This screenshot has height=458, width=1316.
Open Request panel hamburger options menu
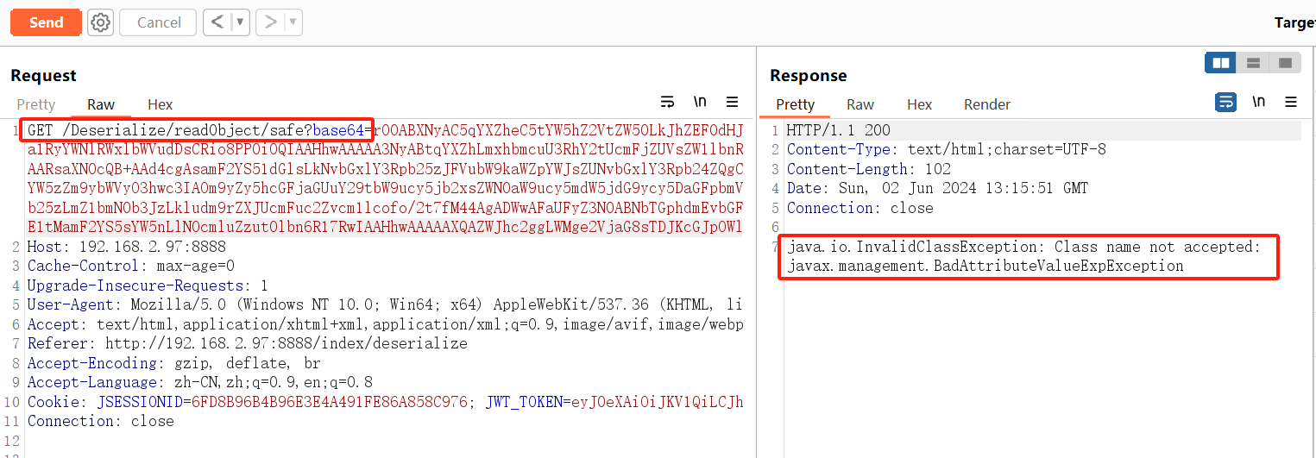coord(732,102)
